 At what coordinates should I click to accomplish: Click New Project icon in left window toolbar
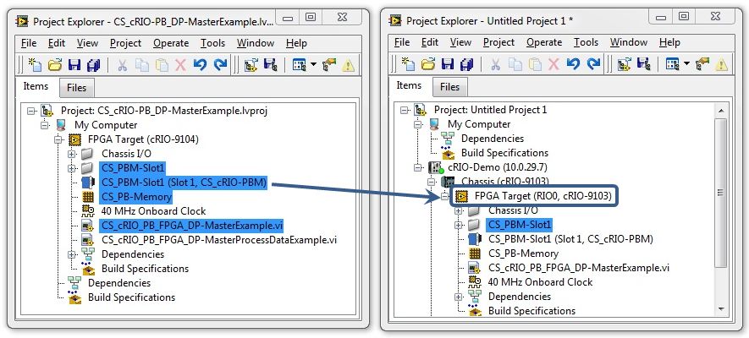(x=35, y=64)
